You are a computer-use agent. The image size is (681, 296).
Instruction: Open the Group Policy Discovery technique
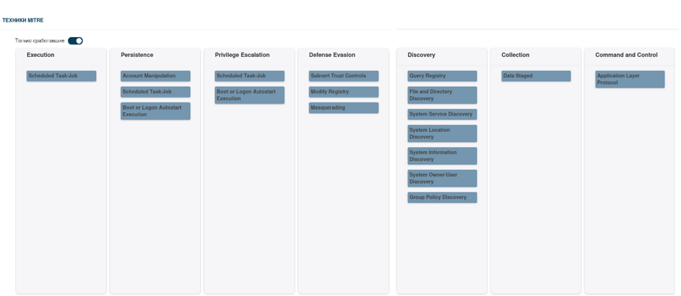pos(442,198)
